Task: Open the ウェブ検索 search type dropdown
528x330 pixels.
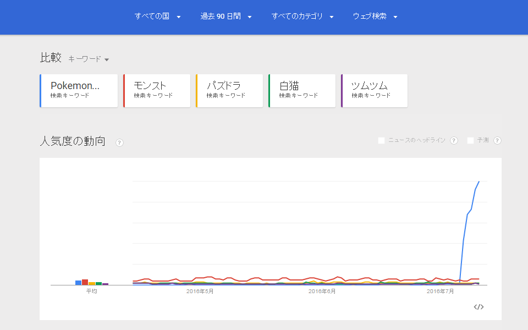Action: pos(375,16)
